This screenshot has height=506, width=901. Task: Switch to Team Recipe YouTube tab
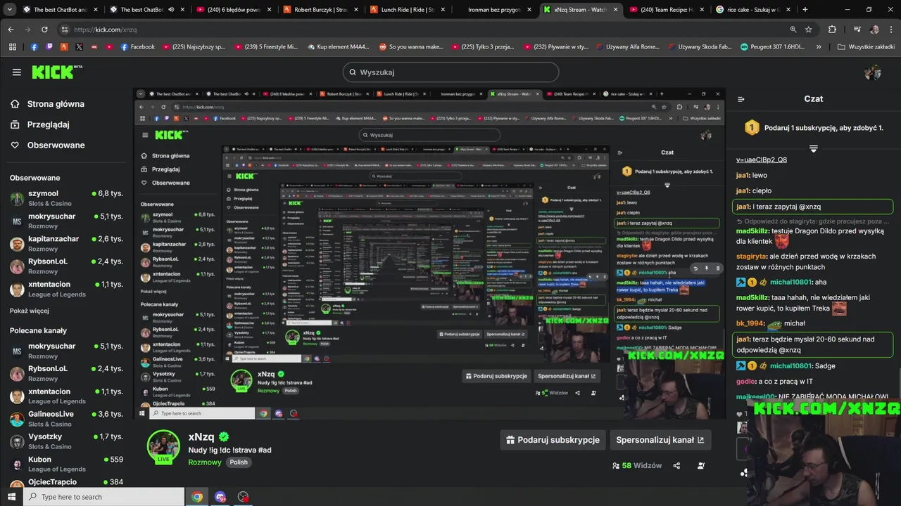[666, 10]
